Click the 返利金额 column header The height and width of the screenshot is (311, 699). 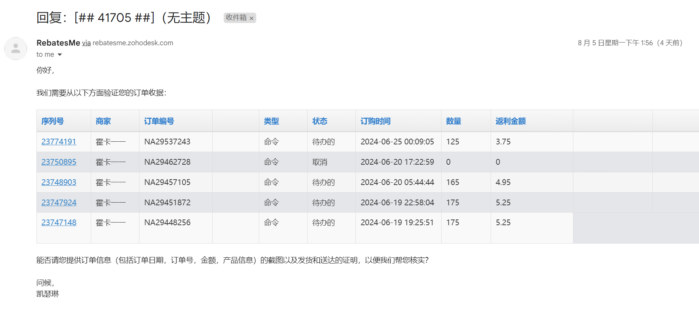tap(511, 121)
